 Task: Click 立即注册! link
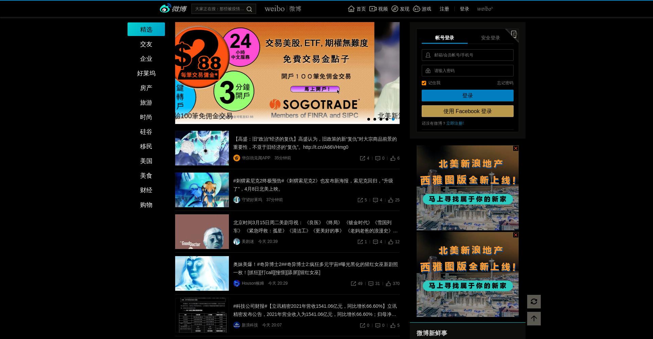[455, 123]
